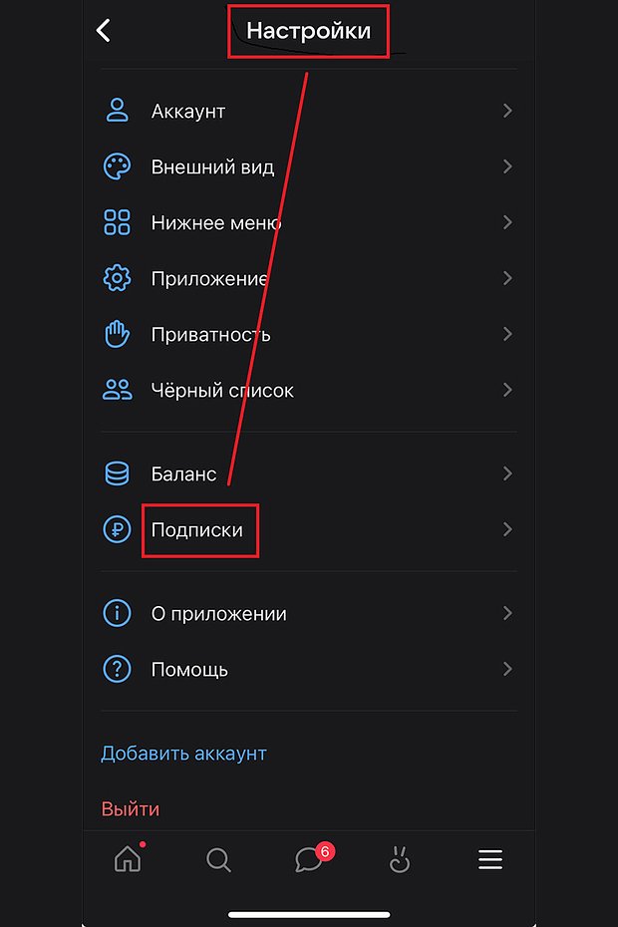618x927 pixels.
Task: Open the search tab in the bottom bar
Action: tap(218, 860)
